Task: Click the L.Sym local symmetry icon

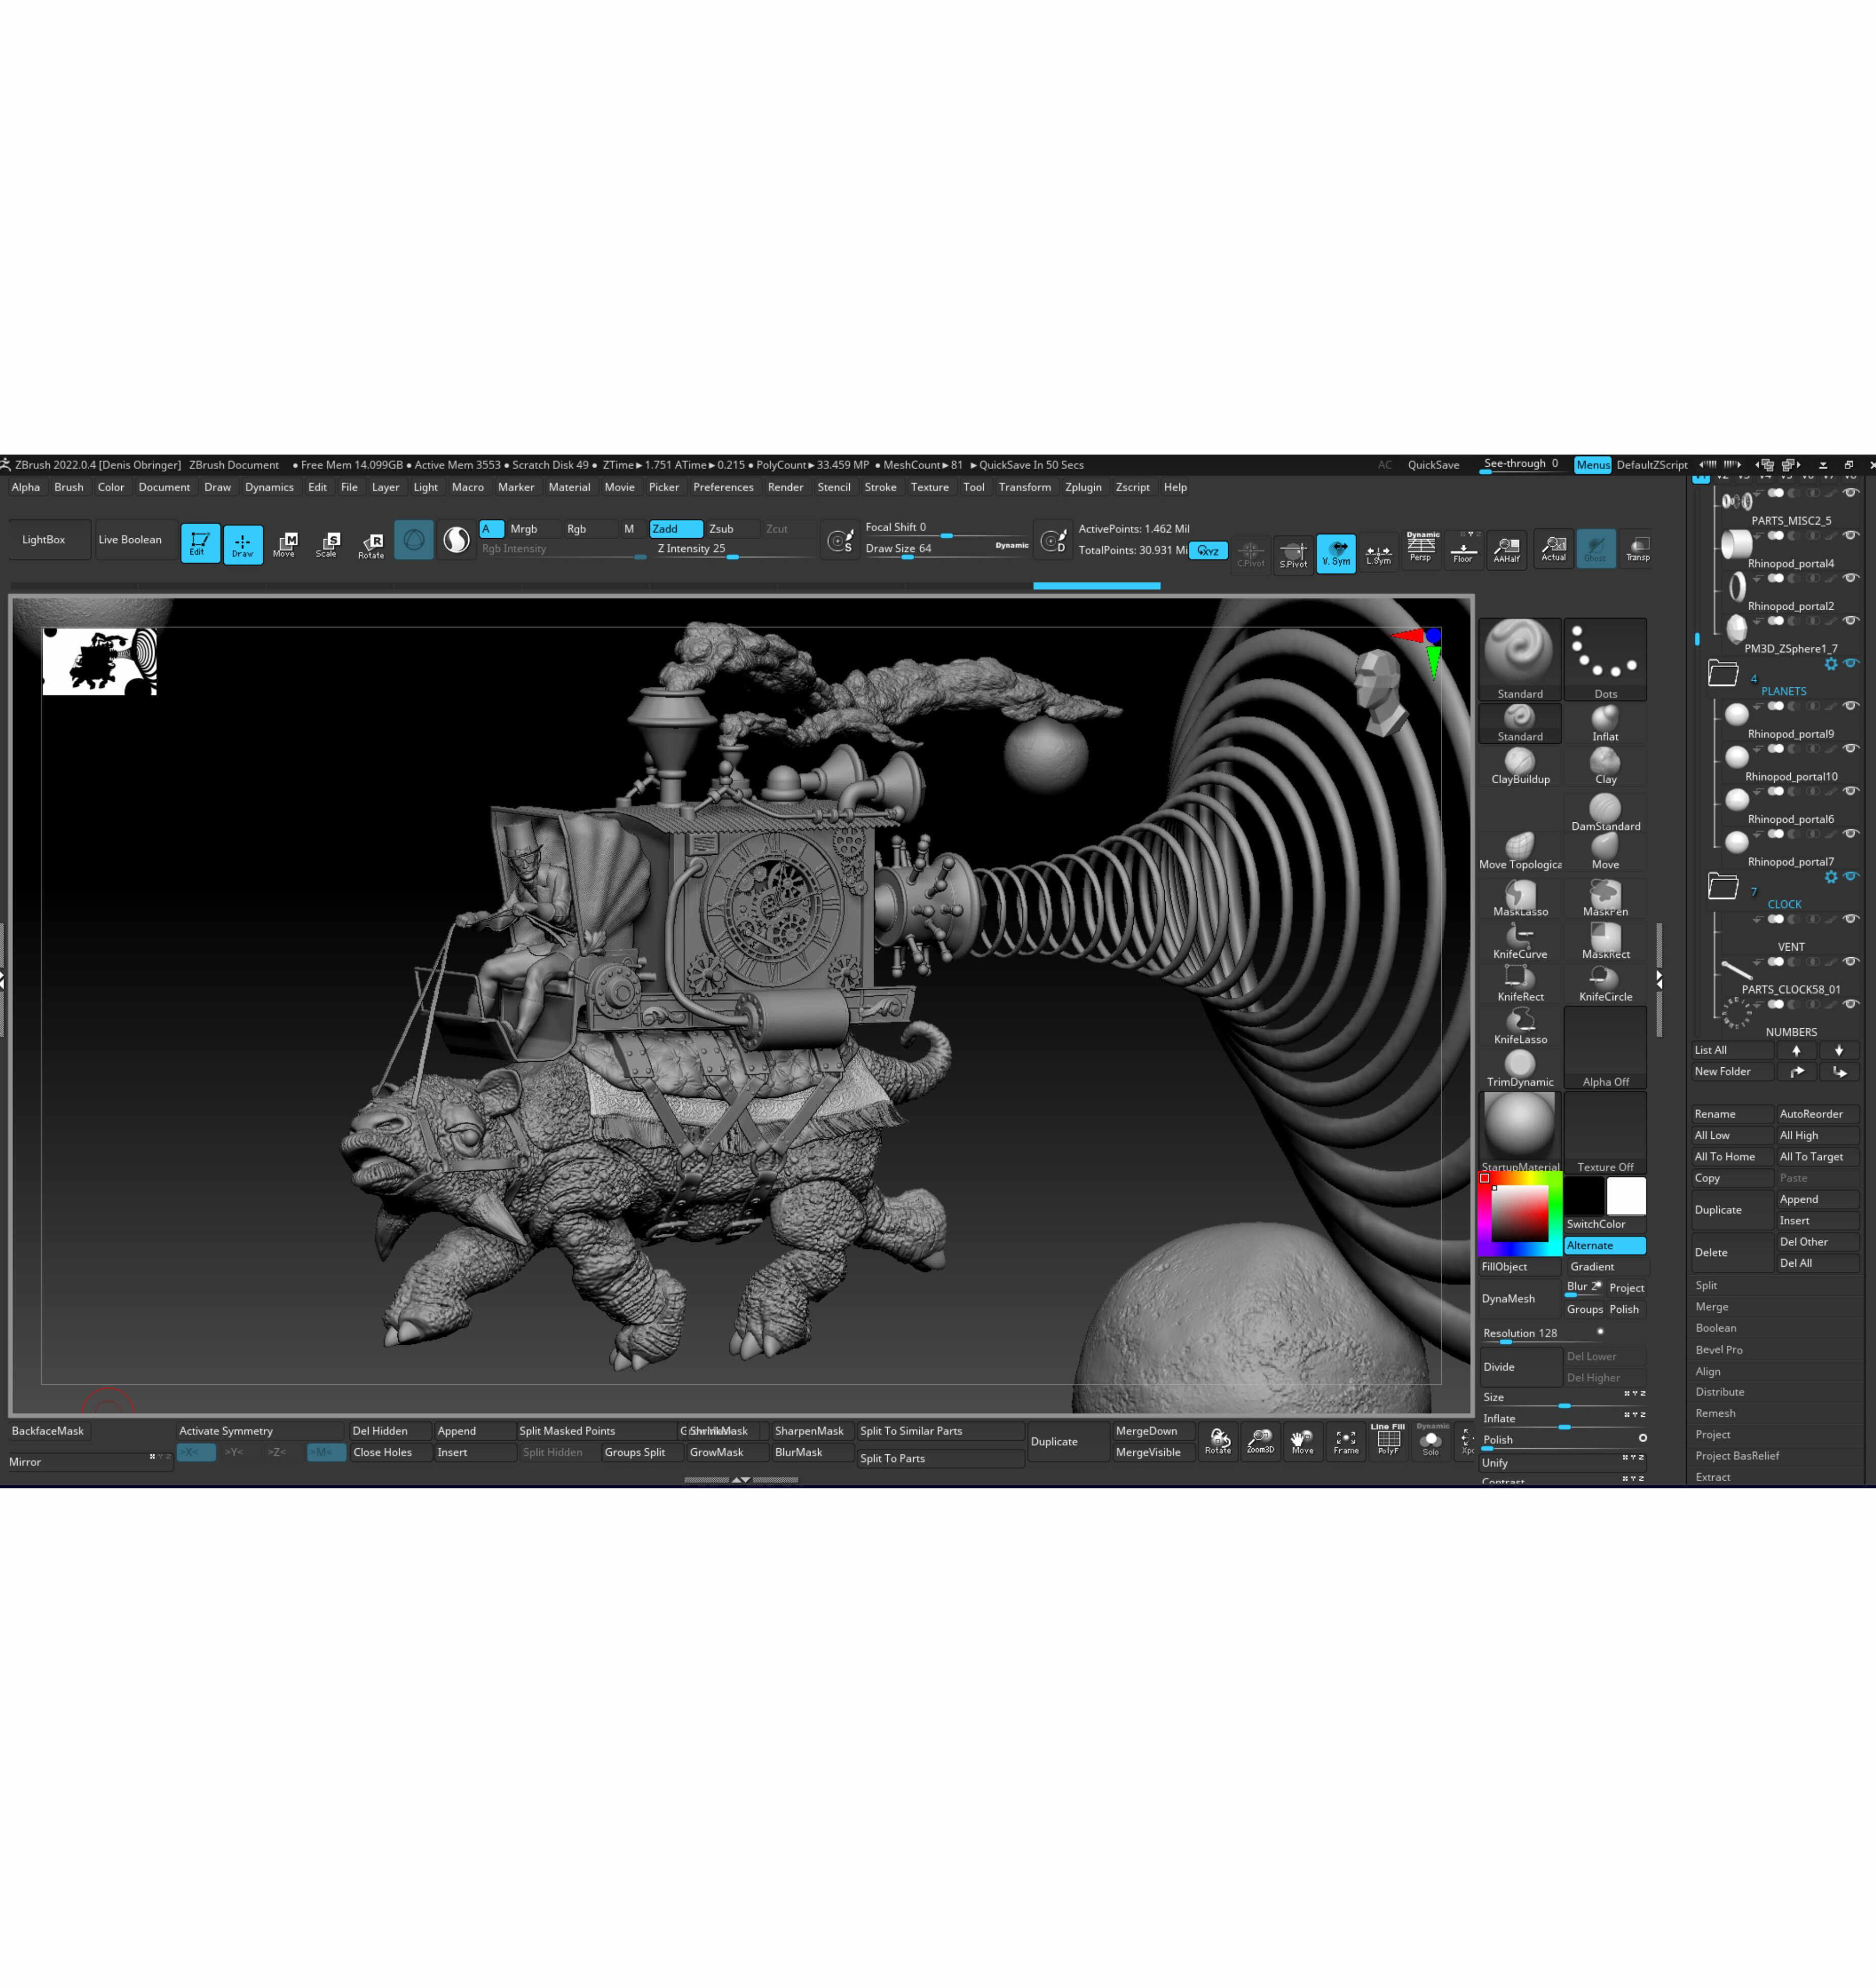Action: click(1378, 553)
